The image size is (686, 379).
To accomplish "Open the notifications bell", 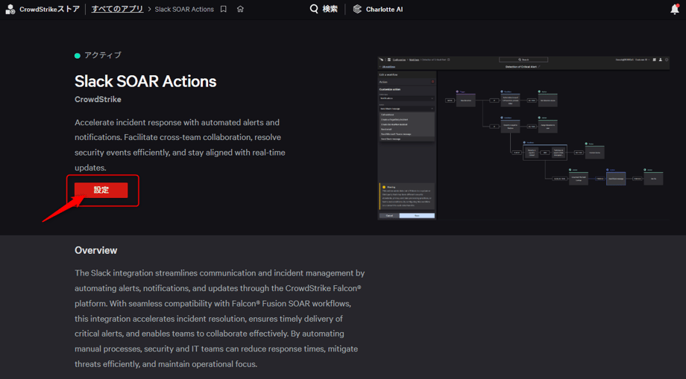I will (x=675, y=9).
